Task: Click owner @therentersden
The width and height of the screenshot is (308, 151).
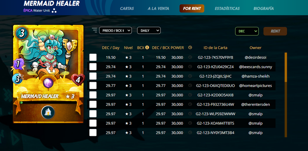Action: 255,105
